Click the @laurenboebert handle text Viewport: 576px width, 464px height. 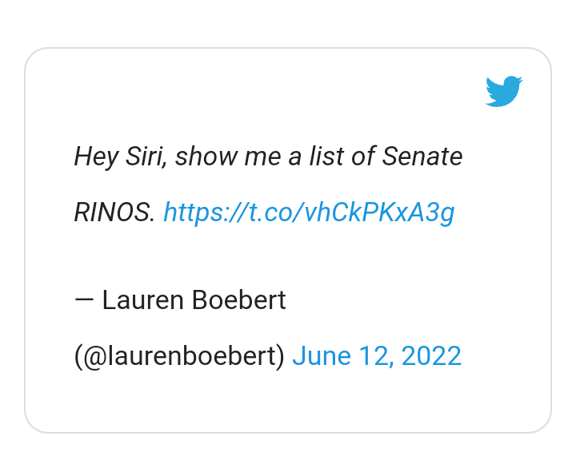(x=179, y=355)
